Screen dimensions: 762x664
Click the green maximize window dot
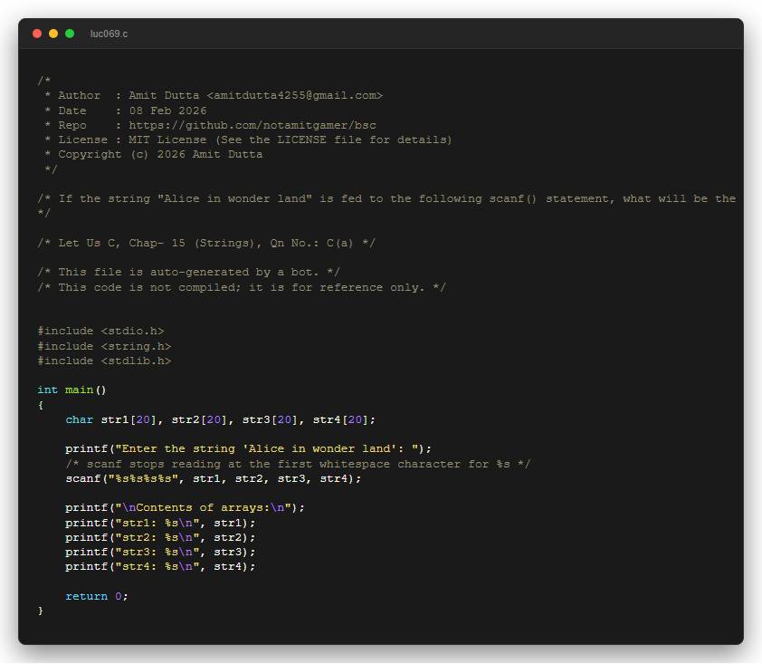70,34
